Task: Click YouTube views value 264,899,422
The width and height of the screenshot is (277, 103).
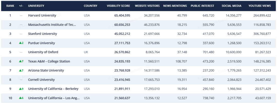Action: pos(262,16)
